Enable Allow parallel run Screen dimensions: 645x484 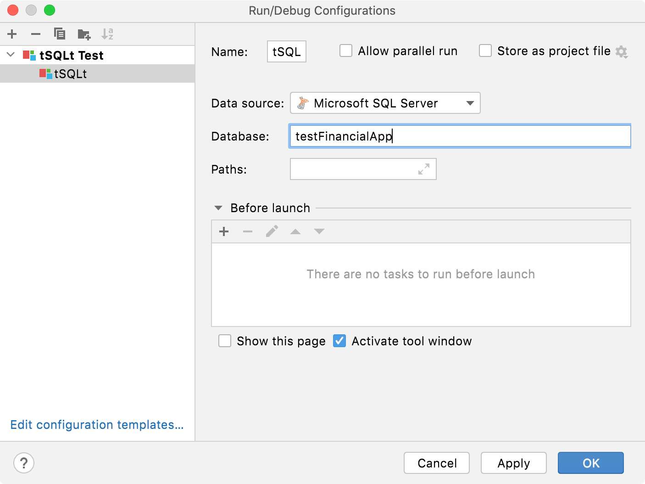pos(345,51)
